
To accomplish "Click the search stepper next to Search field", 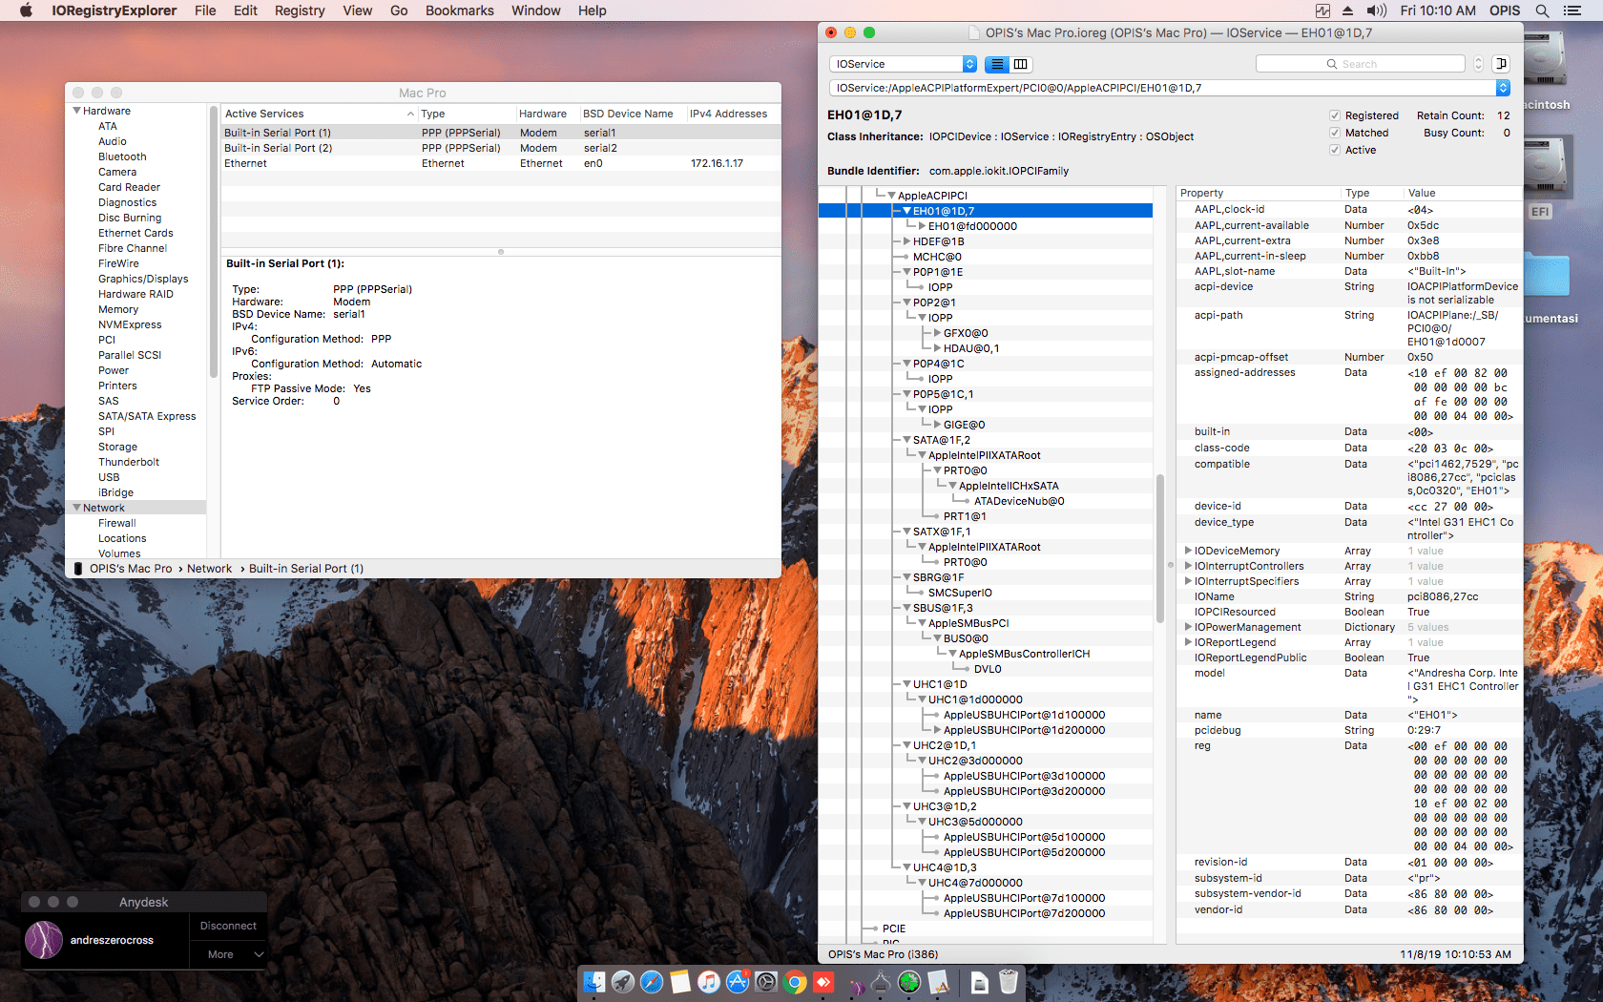I will click(x=1478, y=64).
